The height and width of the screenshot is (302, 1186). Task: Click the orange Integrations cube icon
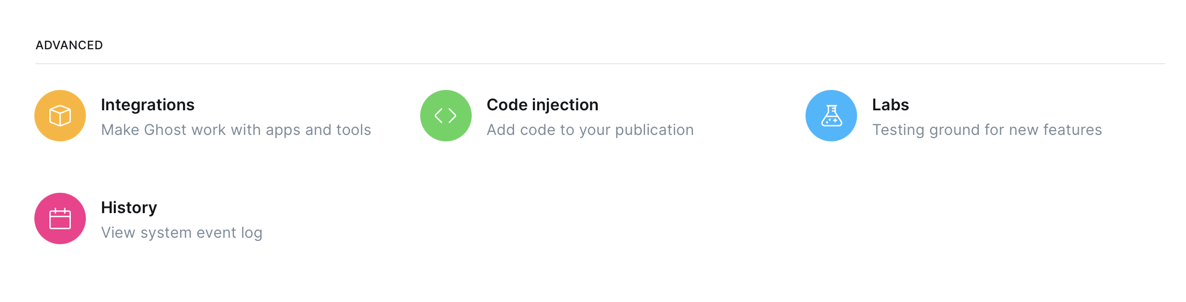click(60, 116)
